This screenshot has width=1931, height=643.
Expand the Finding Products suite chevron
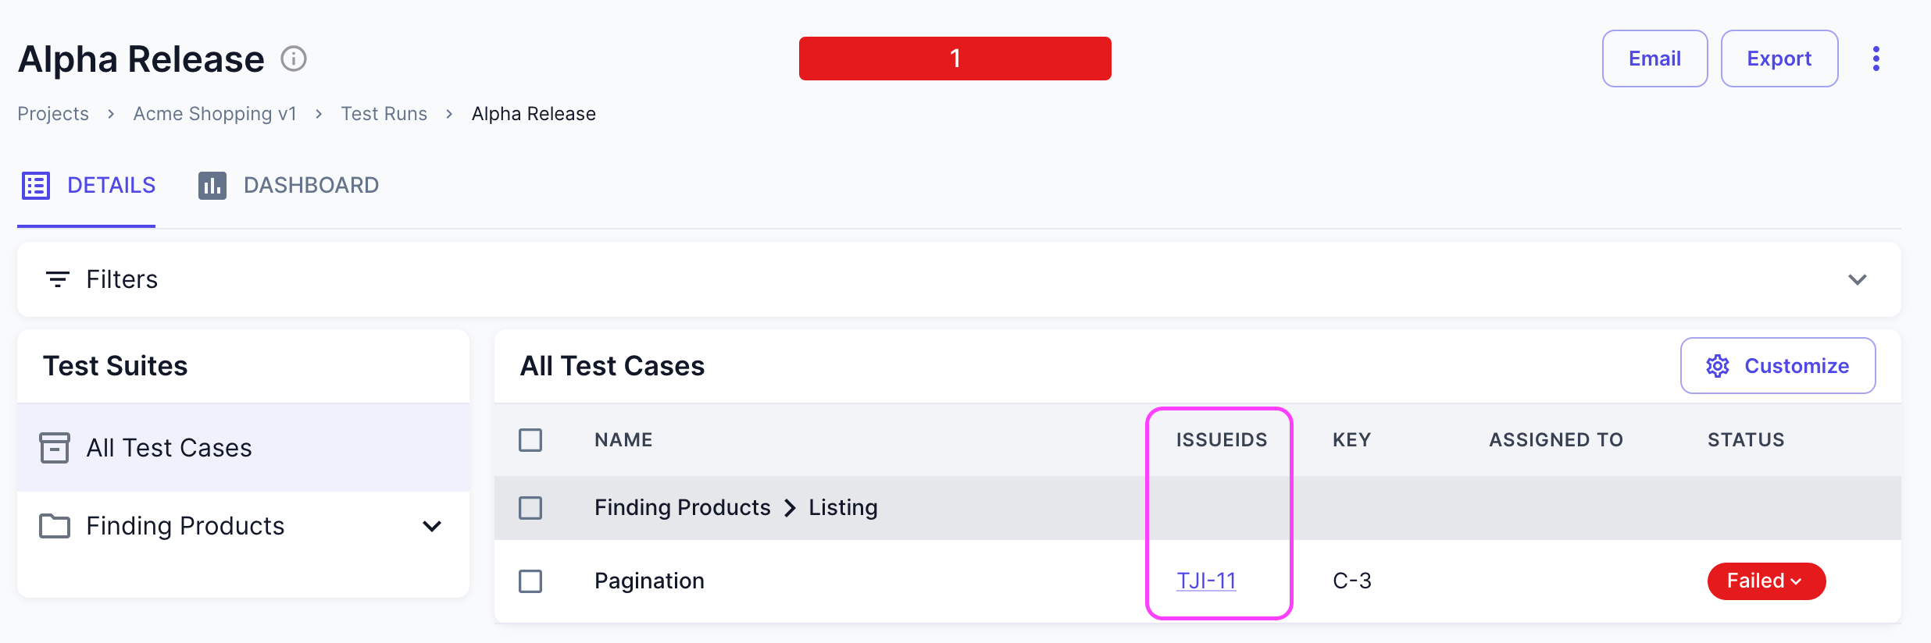pos(432,526)
